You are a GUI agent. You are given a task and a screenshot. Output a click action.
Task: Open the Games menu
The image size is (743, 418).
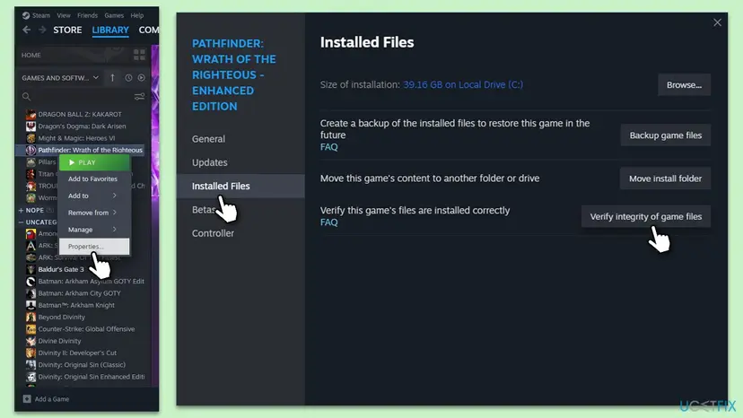[114, 15]
